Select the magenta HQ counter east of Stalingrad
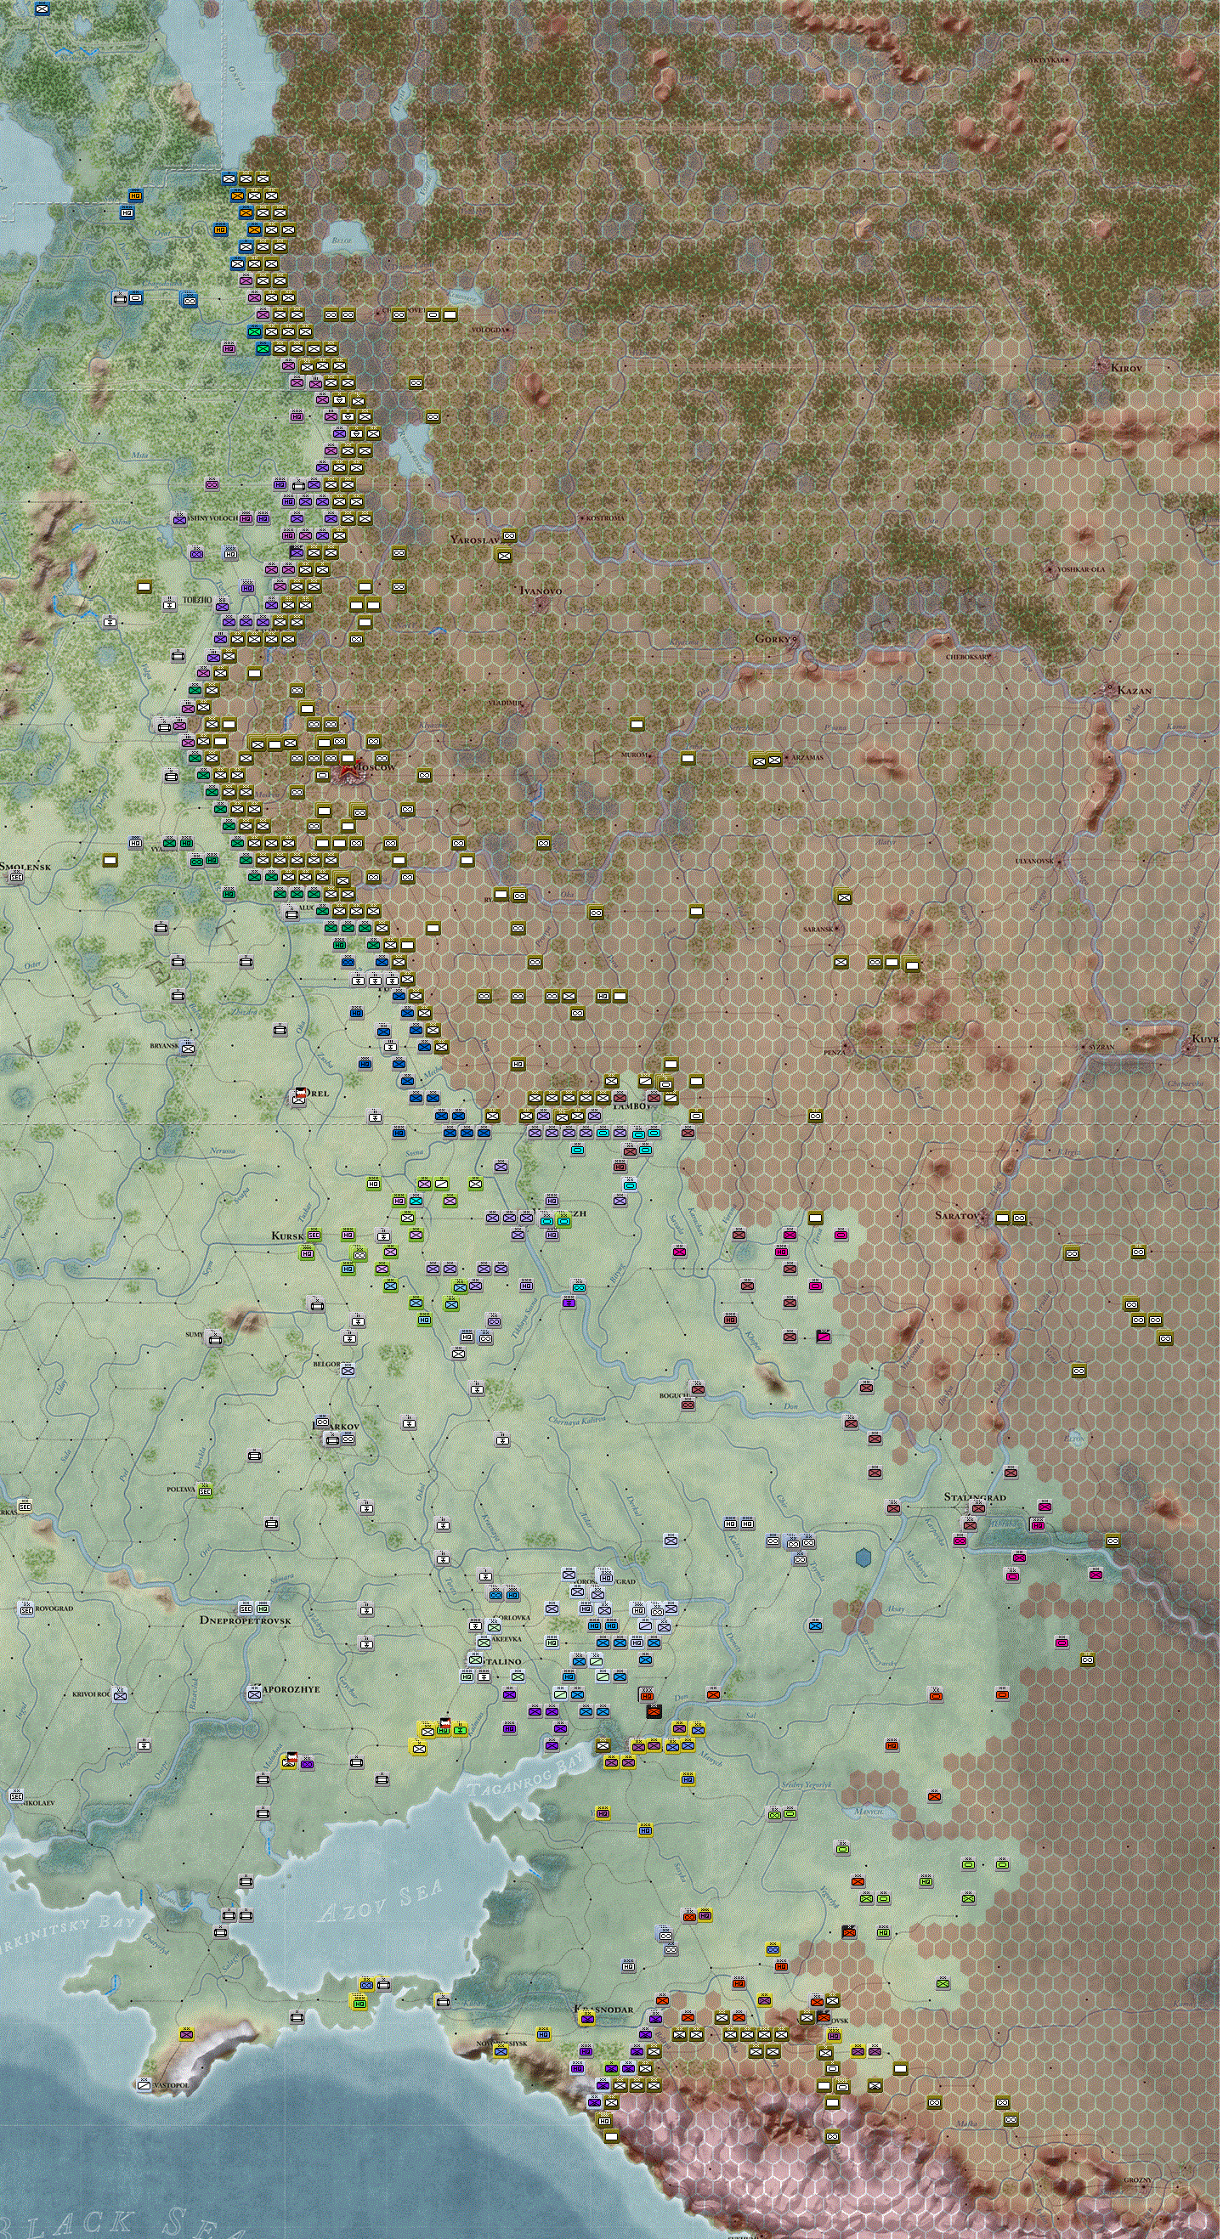 (x=1039, y=1527)
